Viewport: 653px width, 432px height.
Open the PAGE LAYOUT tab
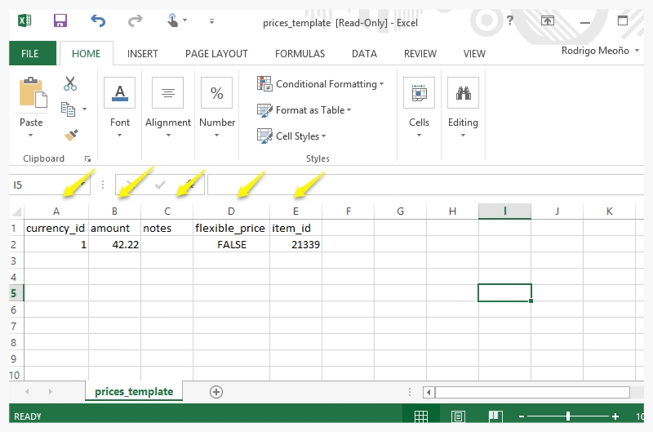point(216,54)
